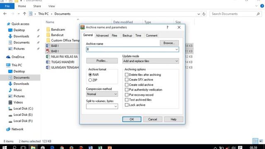Open taskbar search magnifier icon
265x149 pixels.
[14, 147]
